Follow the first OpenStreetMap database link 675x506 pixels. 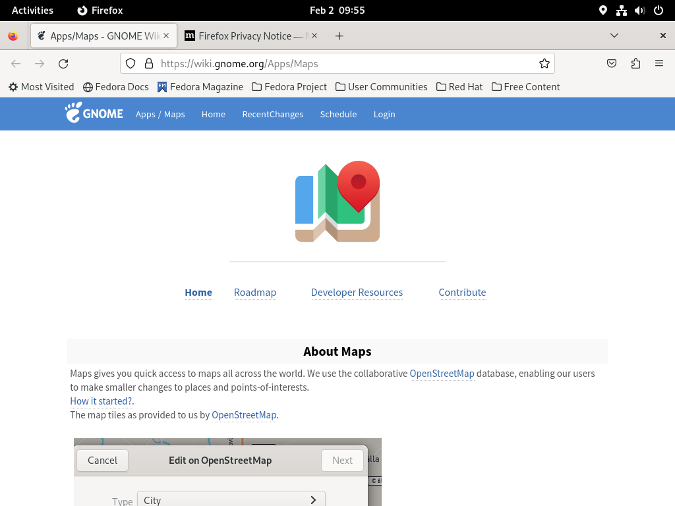[442, 374]
